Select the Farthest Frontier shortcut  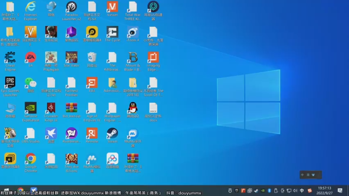[x=72, y=87]
